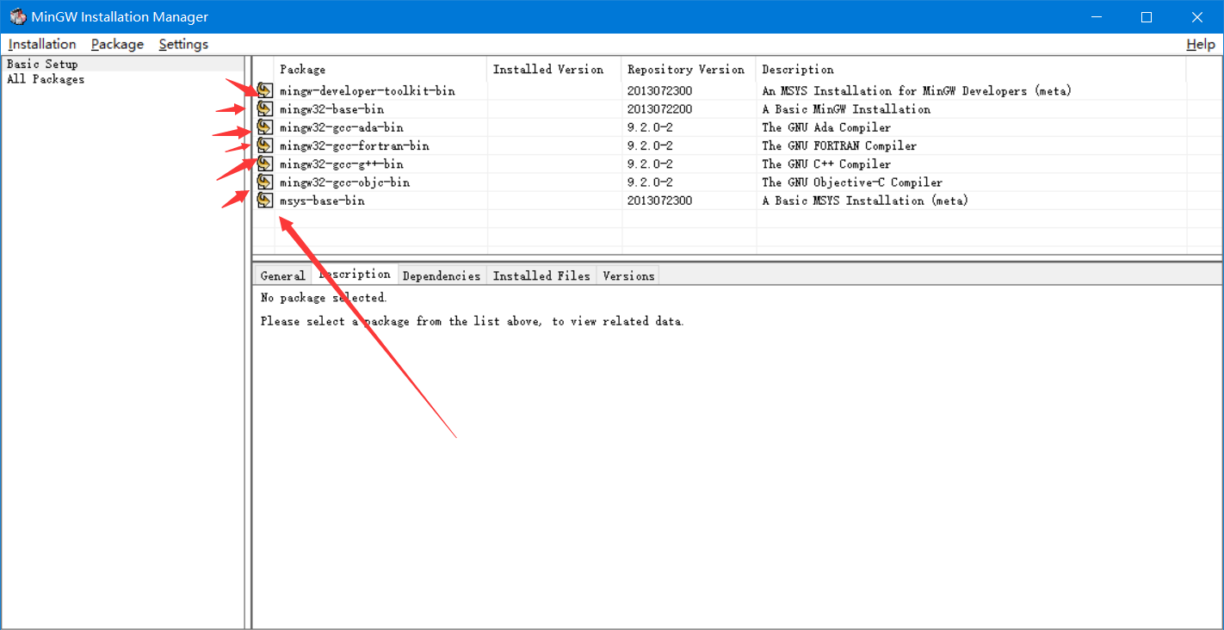The width and height of the screenshot is (1224, 630).
Task: Select mingw32-gcc-objc-bin package name
Action: click(344, 182)
